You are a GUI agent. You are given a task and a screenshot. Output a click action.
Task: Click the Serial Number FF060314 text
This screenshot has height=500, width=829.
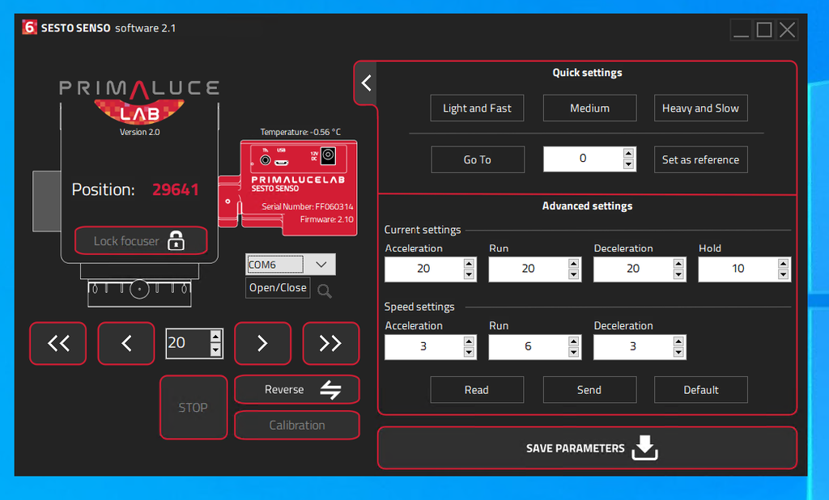point(307,206)
